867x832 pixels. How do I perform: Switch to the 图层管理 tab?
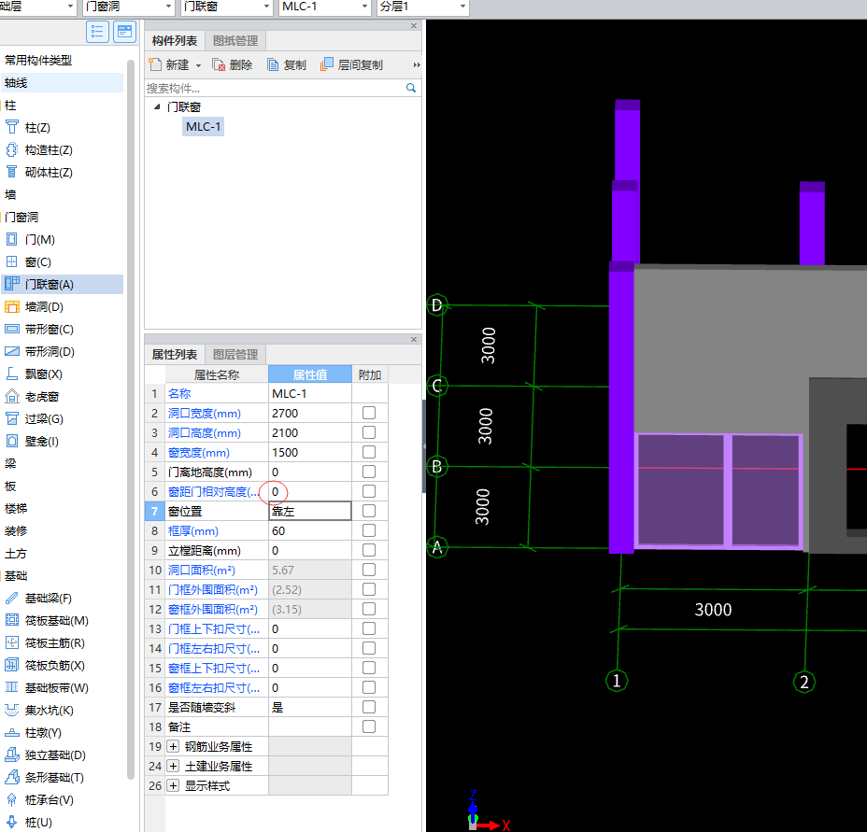[x=235, y=354]
